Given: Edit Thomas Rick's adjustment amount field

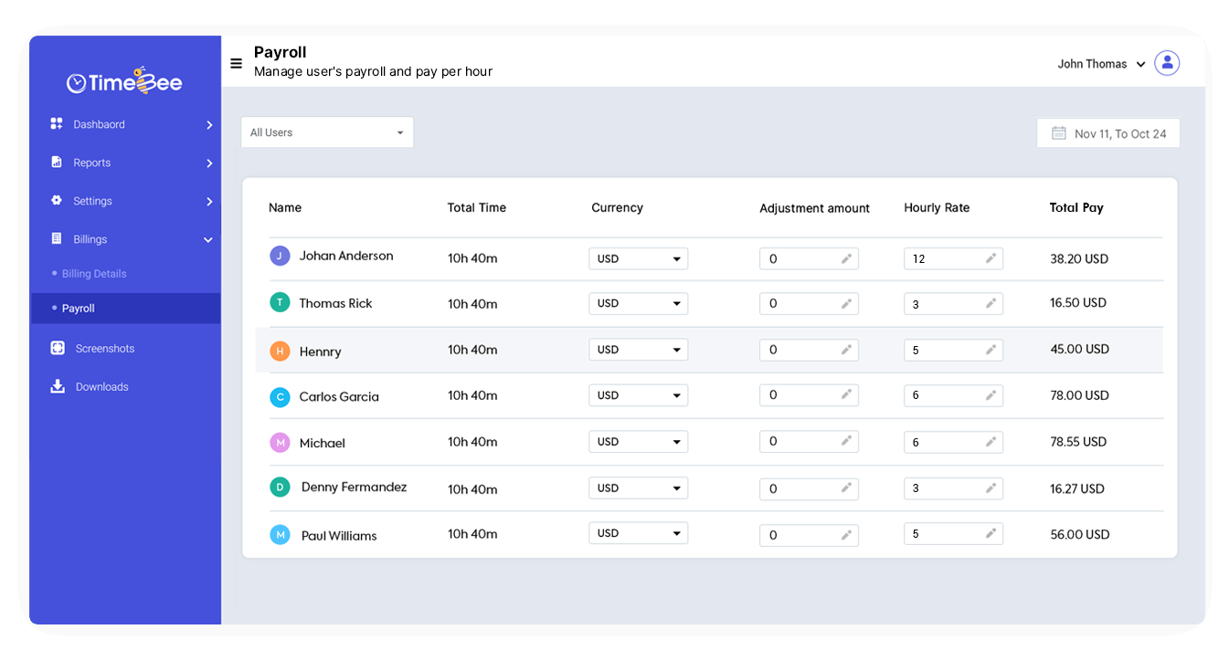Looking at the screenshot, I should click(x=809, y=303).
